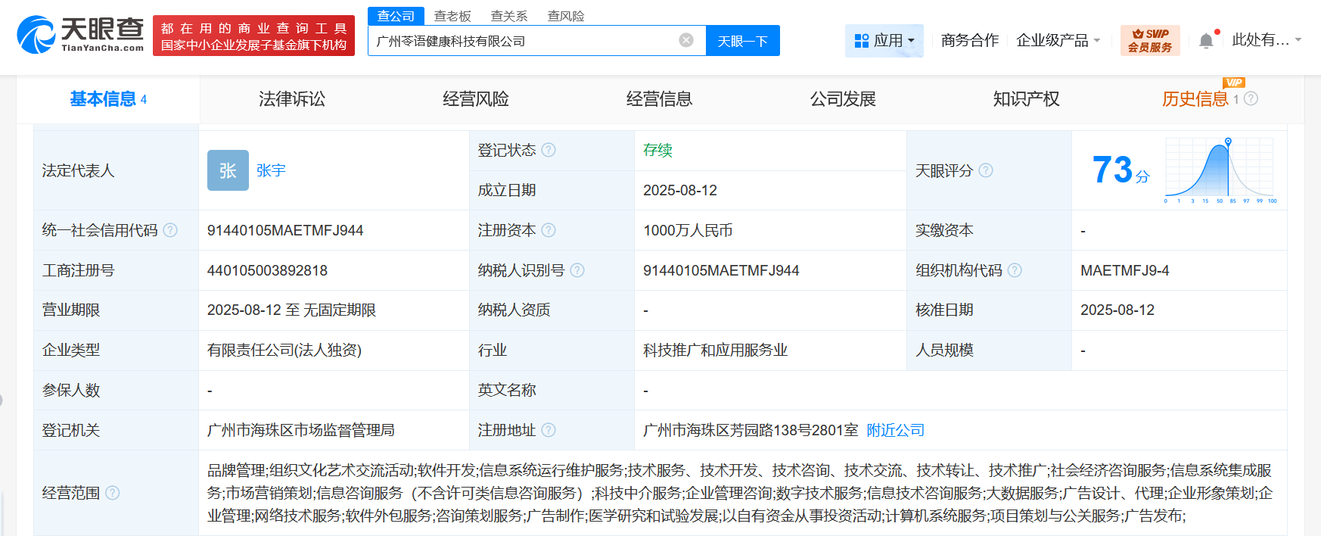The height and width of the screenshot is (536, 1321).
Task: Click help icon beside 组织机构代码
Action: [1015, 270]
